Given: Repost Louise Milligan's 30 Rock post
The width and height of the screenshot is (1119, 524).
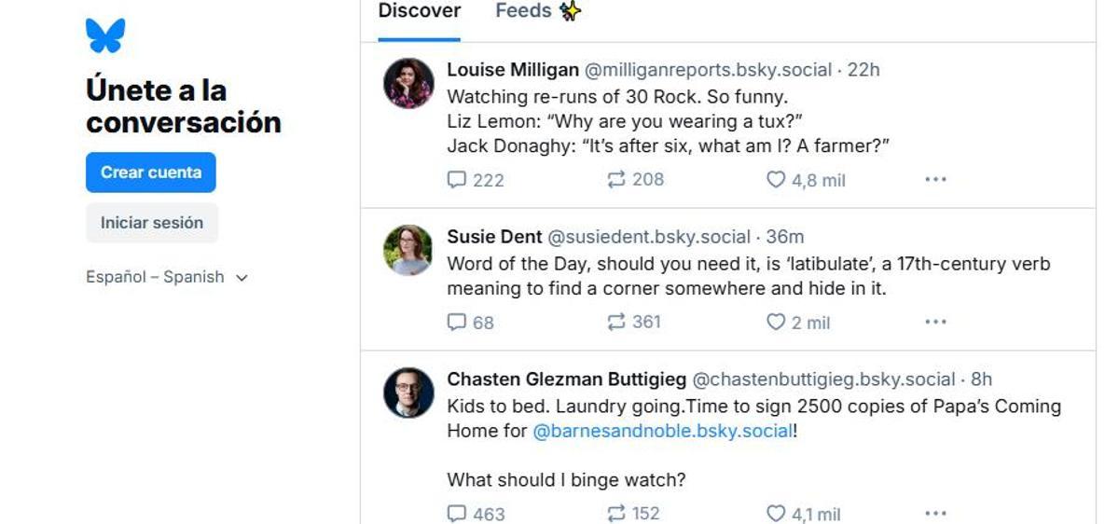Looking at the screenshot, I should [616, 180].
